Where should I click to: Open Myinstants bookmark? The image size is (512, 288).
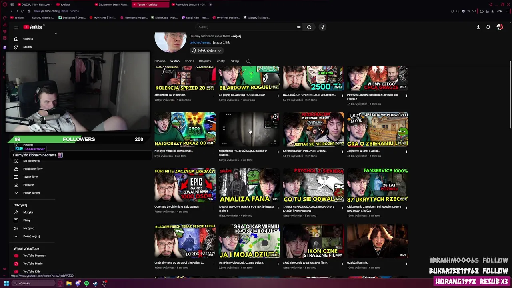click(103, 18)
